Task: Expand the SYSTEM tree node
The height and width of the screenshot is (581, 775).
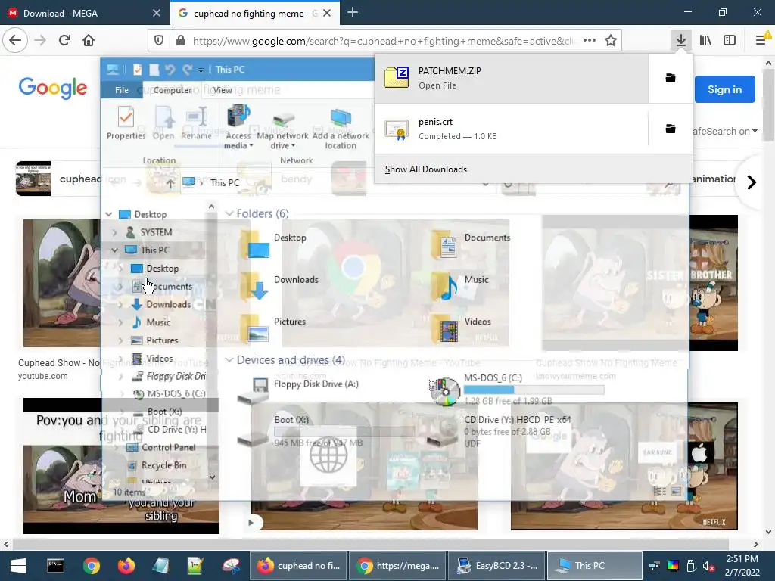Action: tap(114, 232)
